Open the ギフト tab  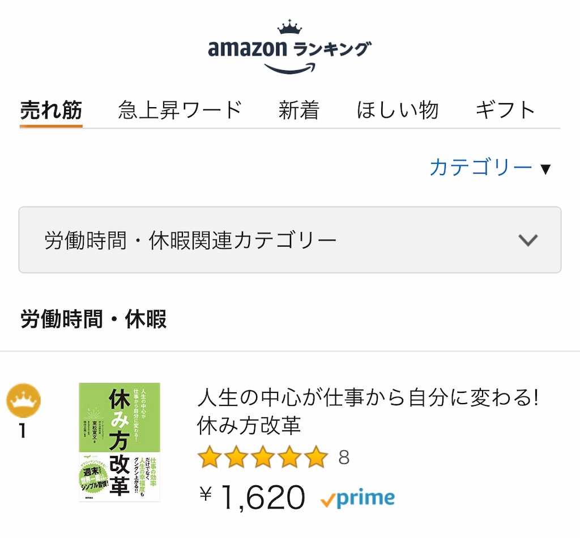505,110
